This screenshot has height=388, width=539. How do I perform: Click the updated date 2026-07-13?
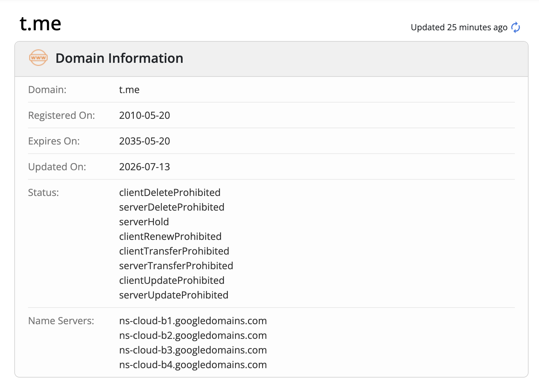click(145, 167)
